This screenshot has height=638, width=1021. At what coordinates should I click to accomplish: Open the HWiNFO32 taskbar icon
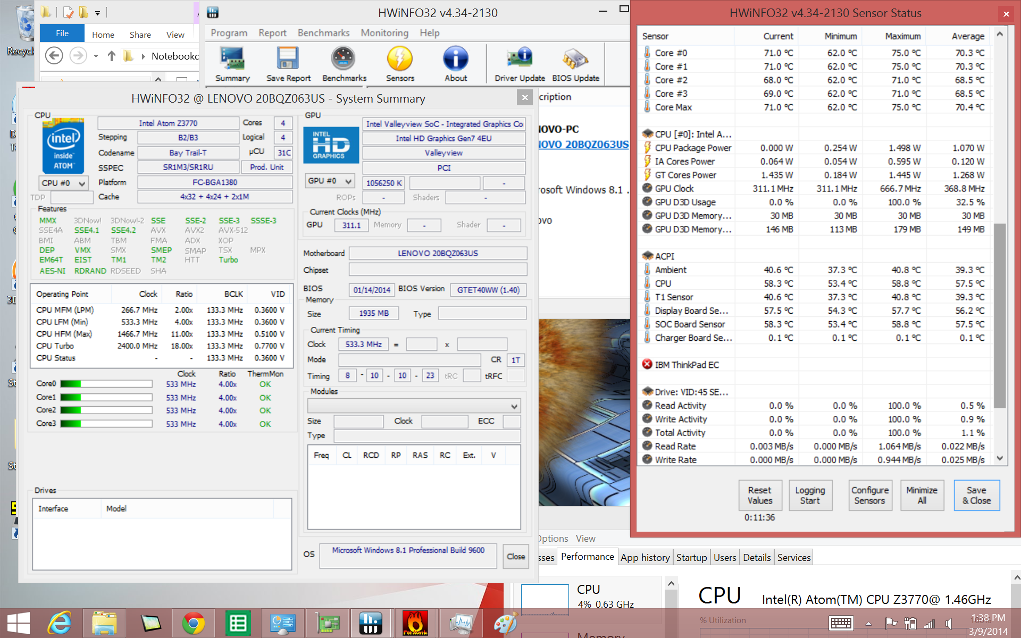(x=371, y=623)
